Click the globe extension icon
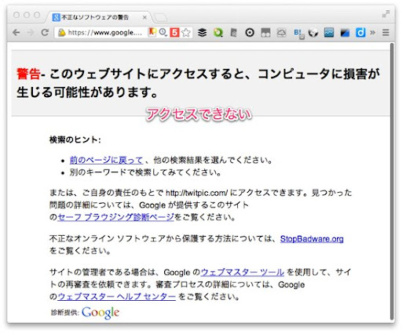 click(313, 33)
